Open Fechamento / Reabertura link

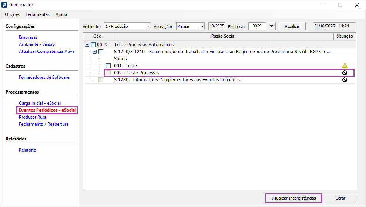(43, 124)
